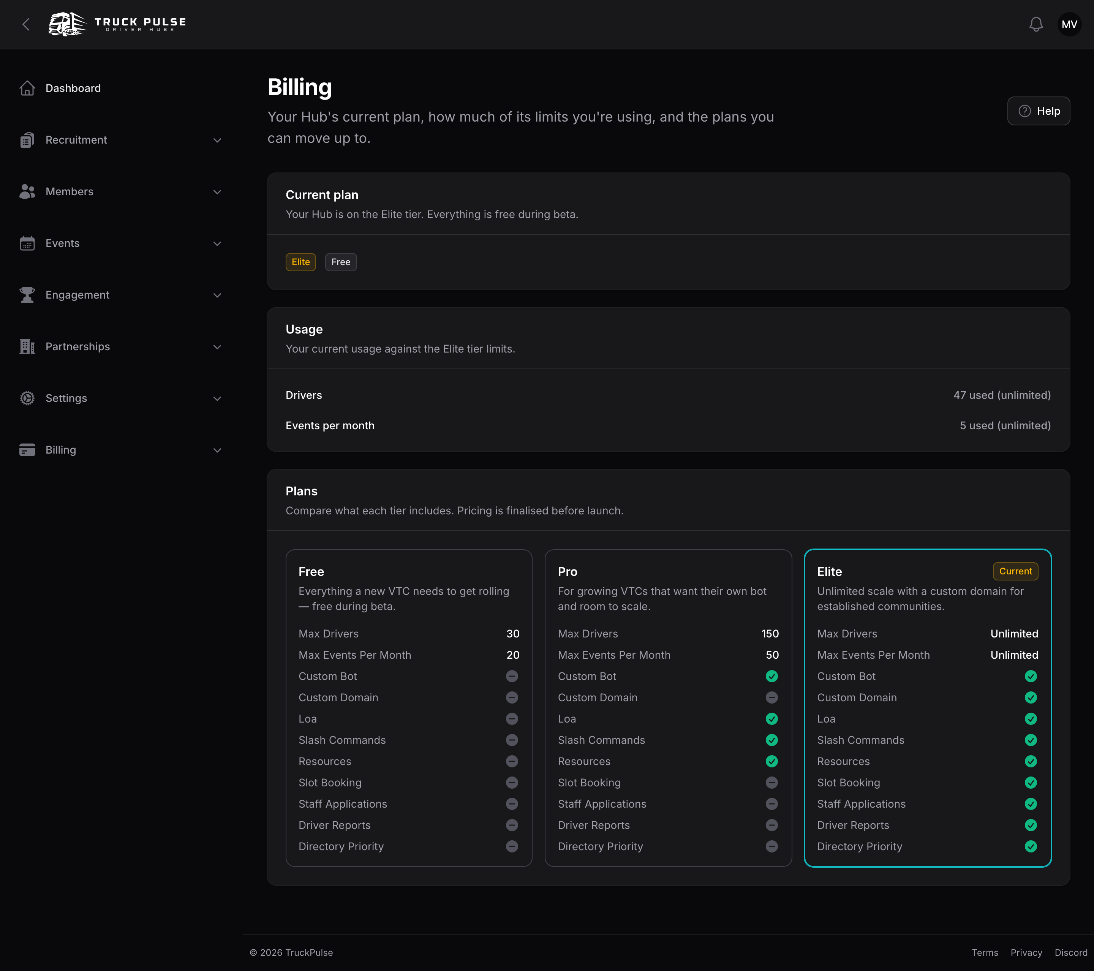The image size is (1094, 971).
Task: Follow the Discord footer link
Action: tap(1070, 952)
